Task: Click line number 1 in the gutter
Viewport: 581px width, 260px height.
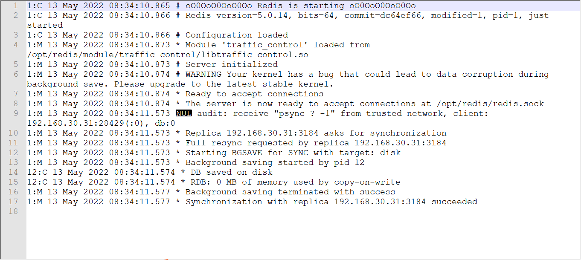Action: click(15, 6)
